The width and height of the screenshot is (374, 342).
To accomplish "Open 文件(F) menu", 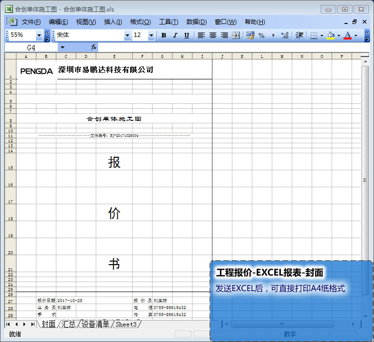I will click(x=31, y=22).
